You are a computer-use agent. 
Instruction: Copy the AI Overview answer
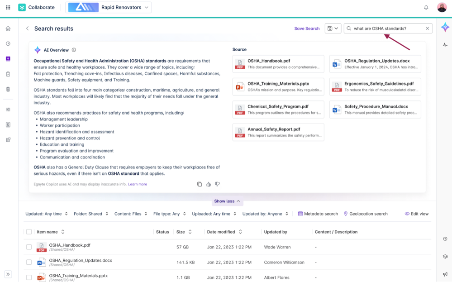[x=200, y=184]
